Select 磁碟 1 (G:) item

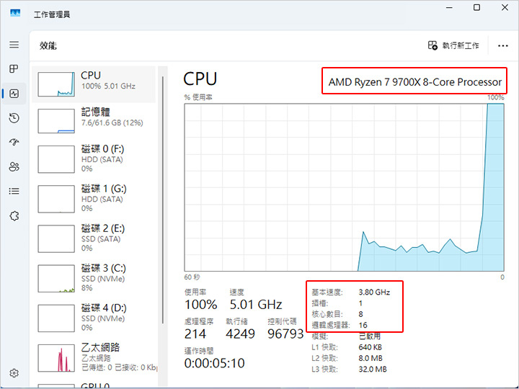tap(94, 199)
